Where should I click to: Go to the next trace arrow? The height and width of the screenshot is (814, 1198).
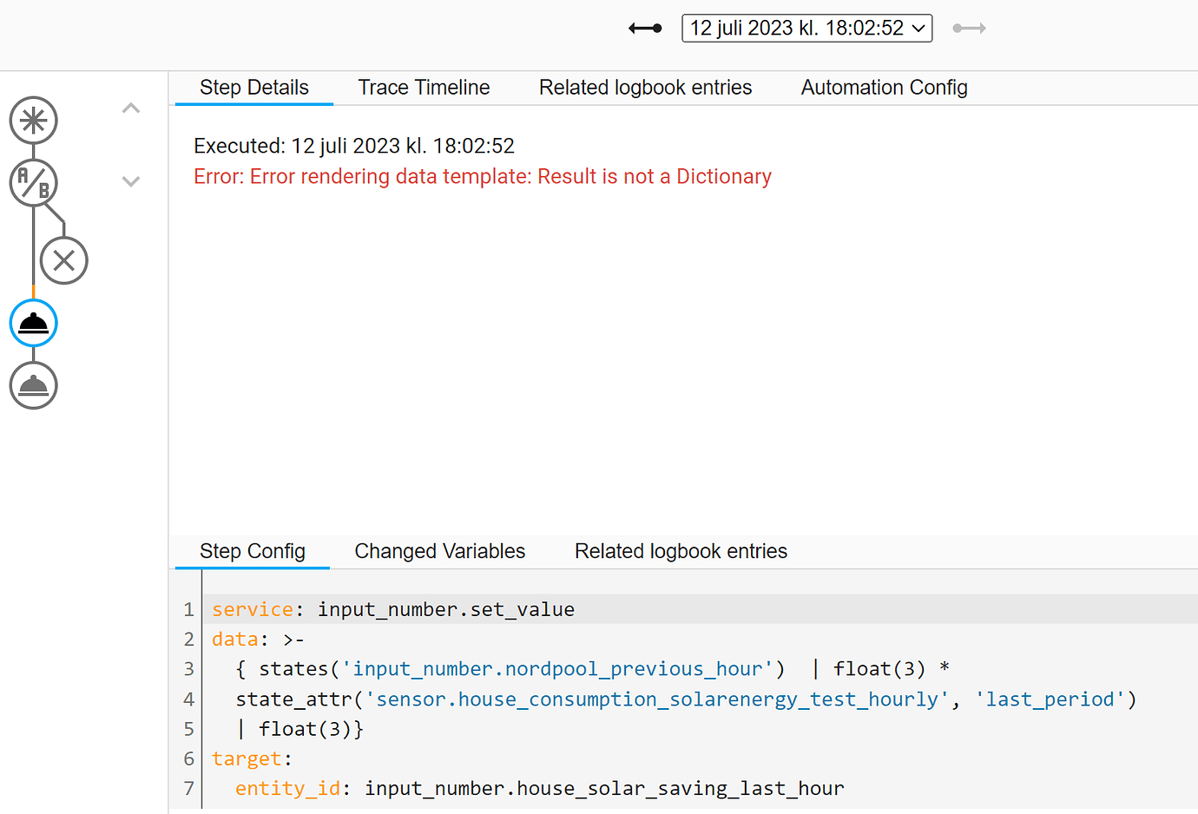[x=969, y=29]
